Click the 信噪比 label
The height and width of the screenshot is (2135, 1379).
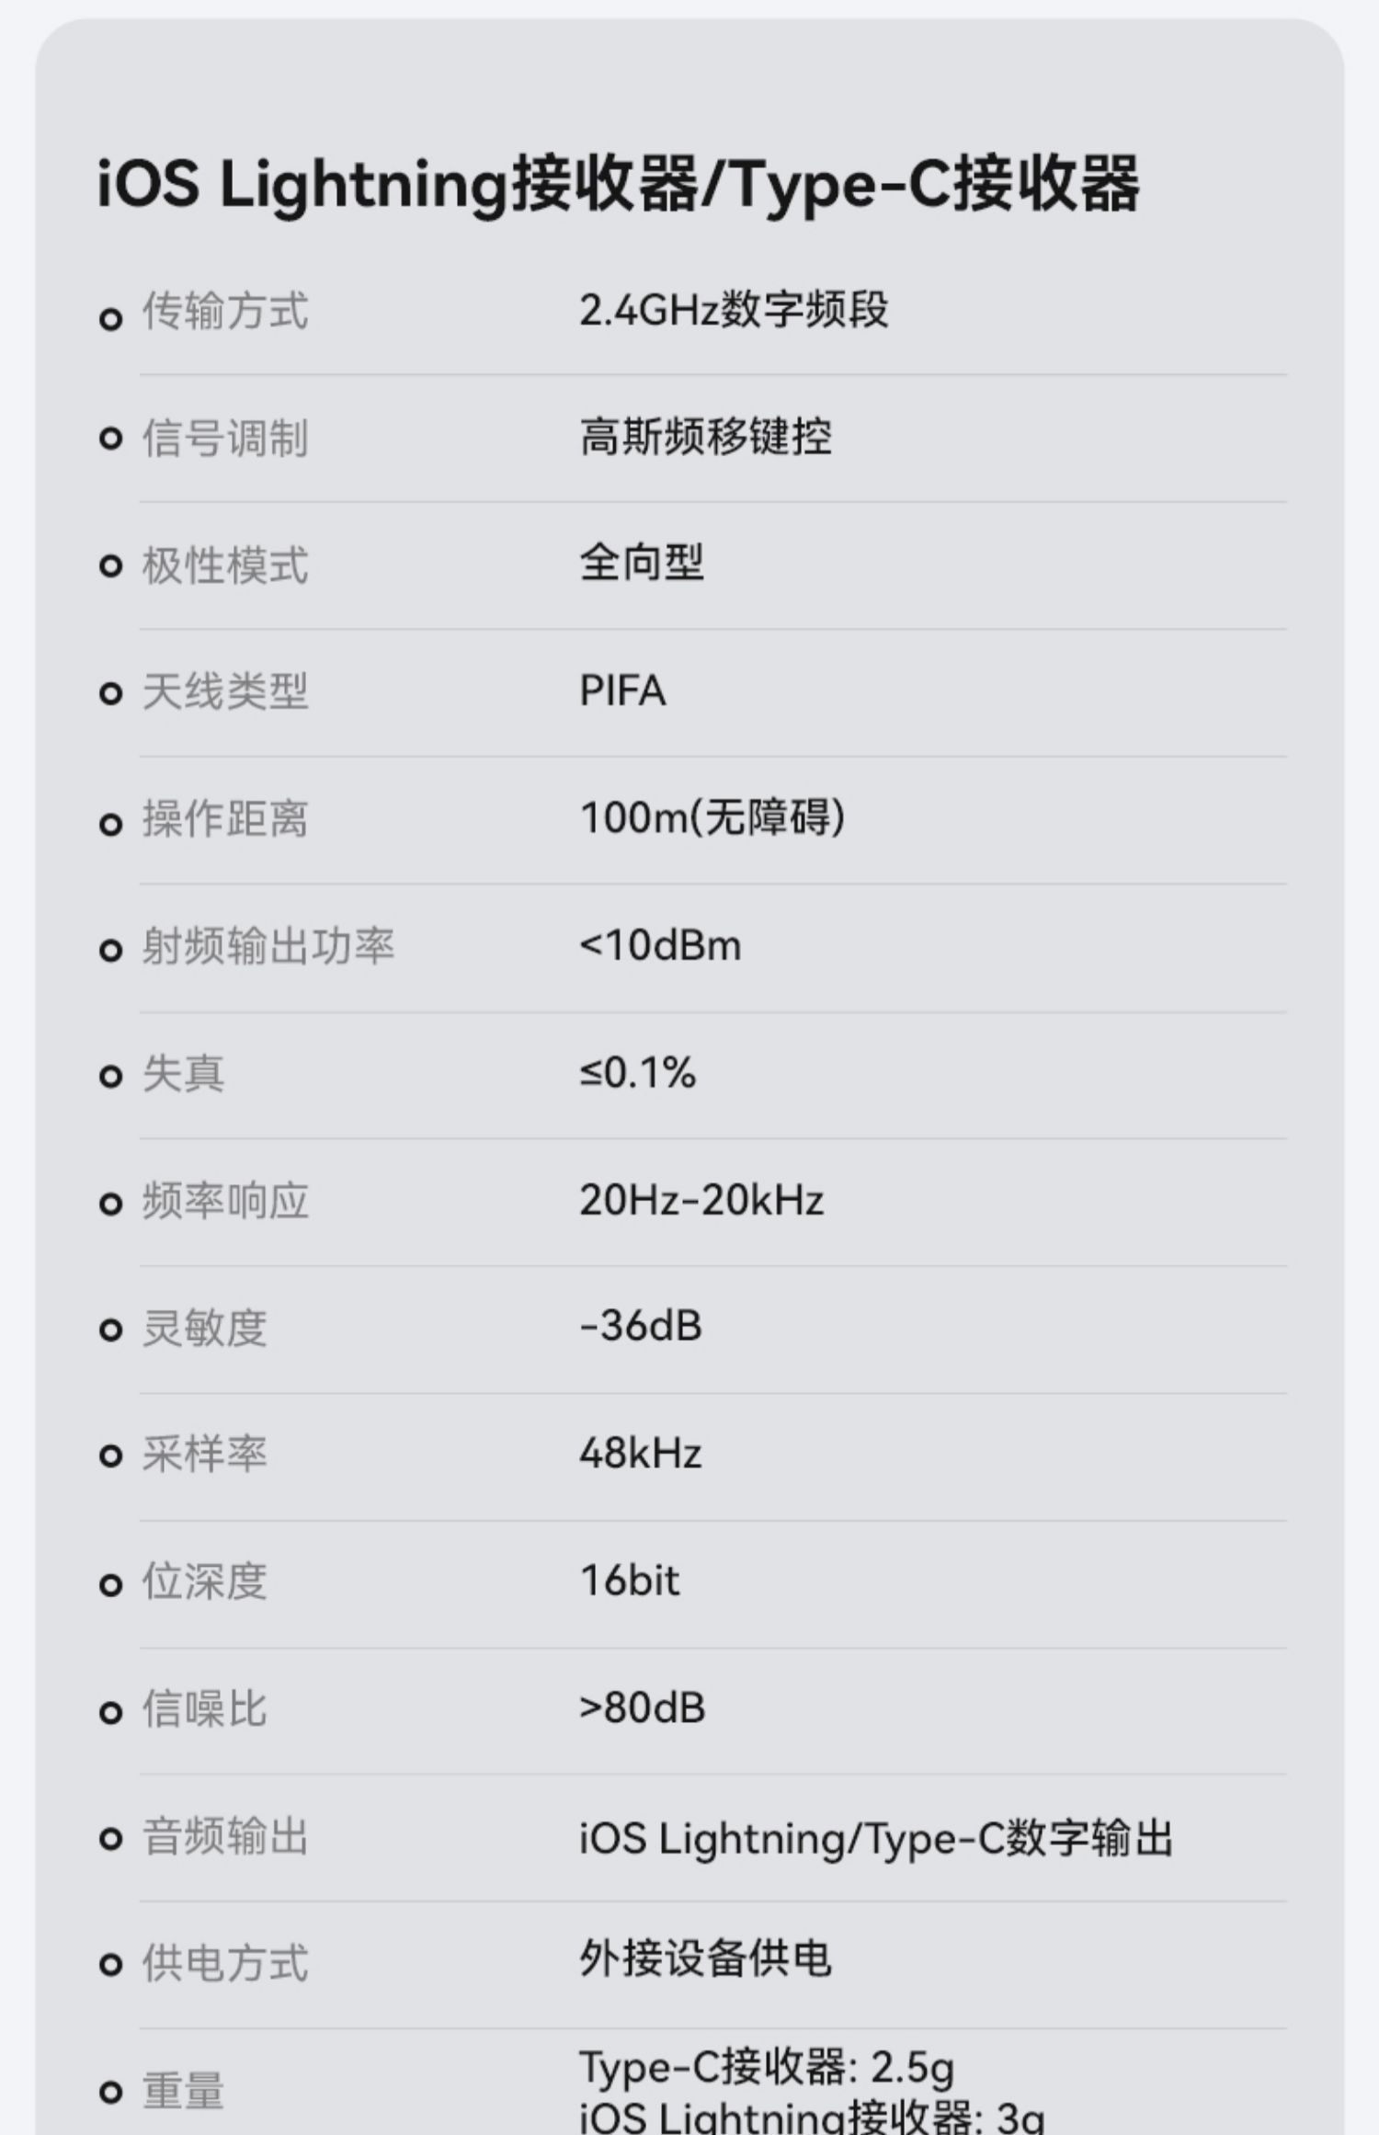pos(204,1709)
